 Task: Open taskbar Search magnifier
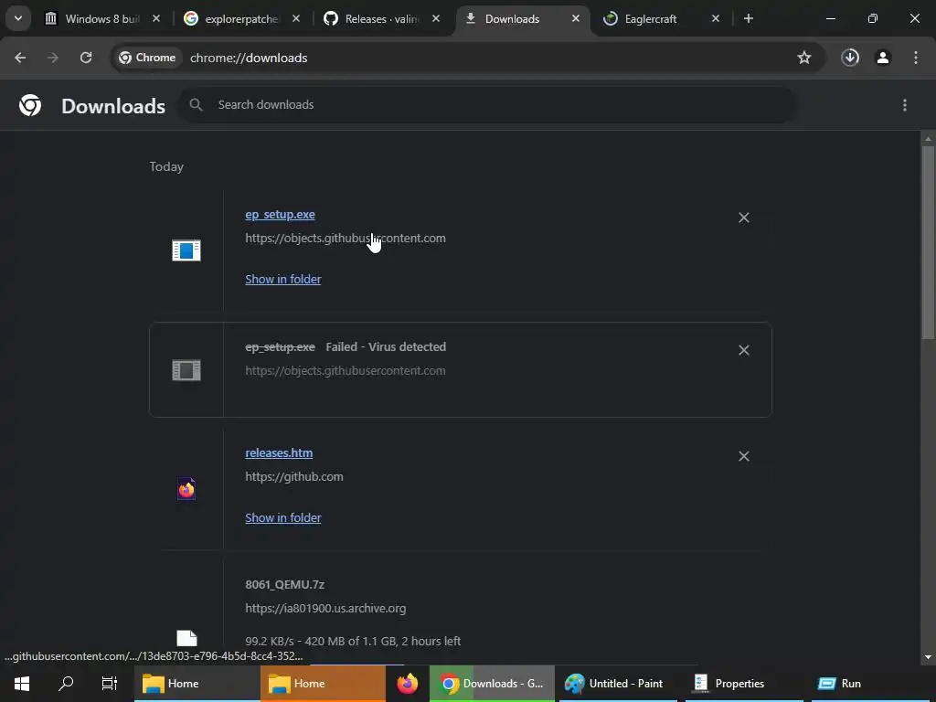pyautogui.click(x=66, y=684)
